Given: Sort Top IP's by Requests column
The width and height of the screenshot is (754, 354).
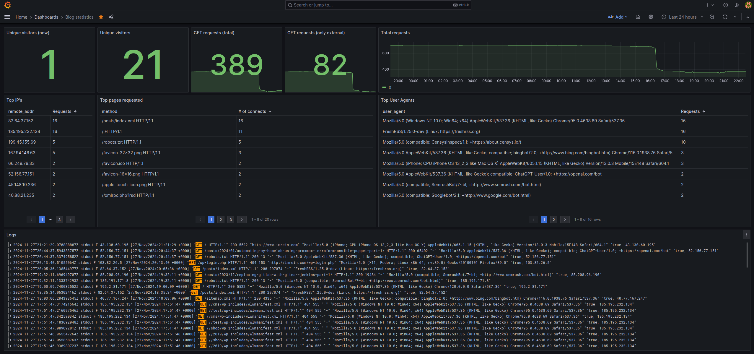Looking at the screenshot, I should click(x=65, y=111).
